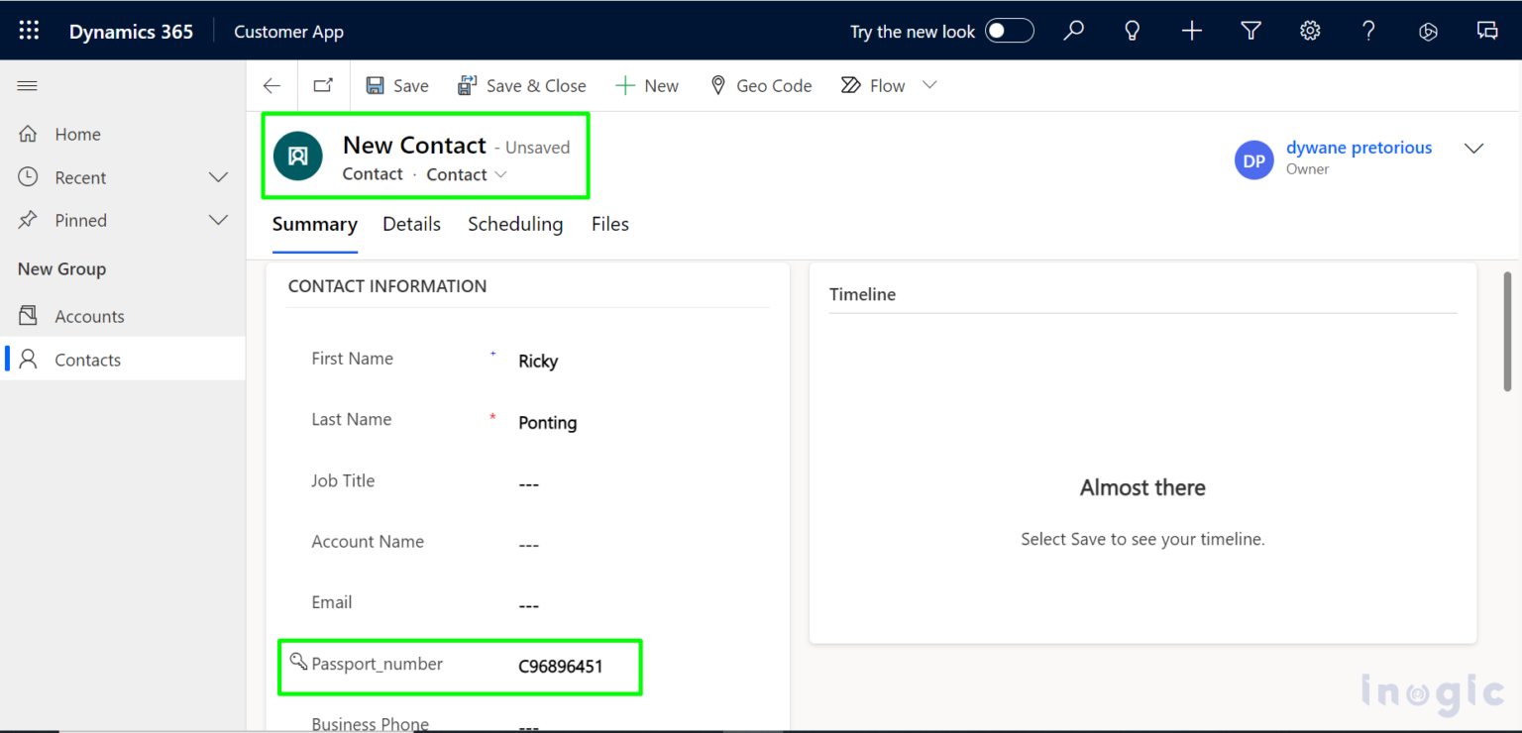Screen dimensions: 1522x733
Task: Collapse the sidebar with hamburger icon
Action: click(x=28, y=86)
